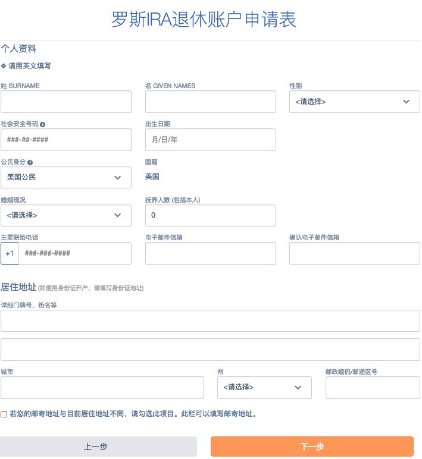This screenshot has height=459, width=422.
Task: Click the orange 下一步 next button
Action: pyautogui.click(x=312, y=447)
